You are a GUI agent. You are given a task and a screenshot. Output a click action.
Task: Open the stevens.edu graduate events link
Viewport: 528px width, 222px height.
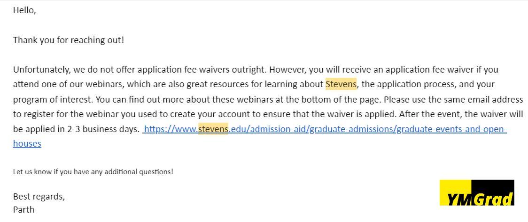[x=325, y=129]
